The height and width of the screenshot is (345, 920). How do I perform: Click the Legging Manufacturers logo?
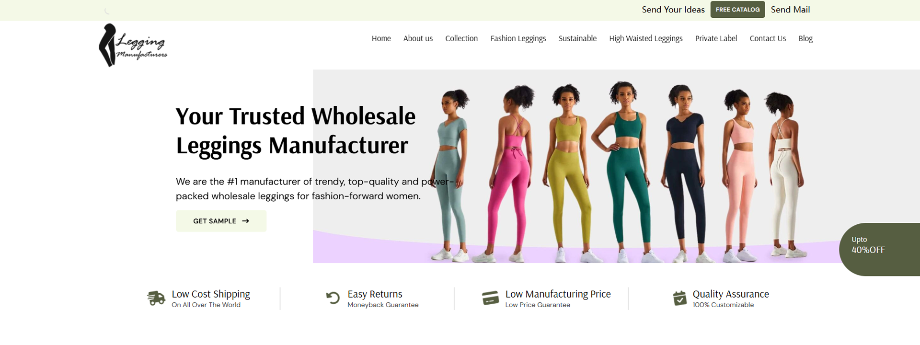[x=133, y=45]
